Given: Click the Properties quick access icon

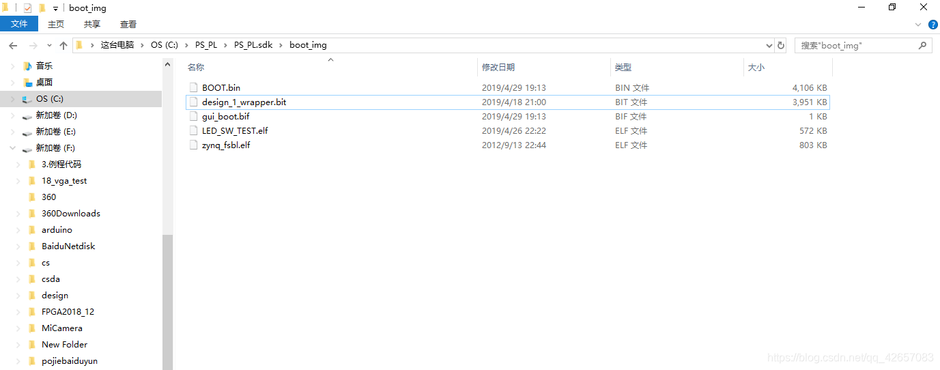Looking at the screenshot, I should pyautogui.click(x=27, y=8).
